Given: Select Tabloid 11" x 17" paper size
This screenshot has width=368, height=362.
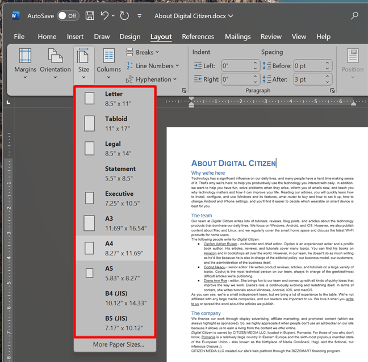Looking at the screenshot, I should (x=115, y=123).
